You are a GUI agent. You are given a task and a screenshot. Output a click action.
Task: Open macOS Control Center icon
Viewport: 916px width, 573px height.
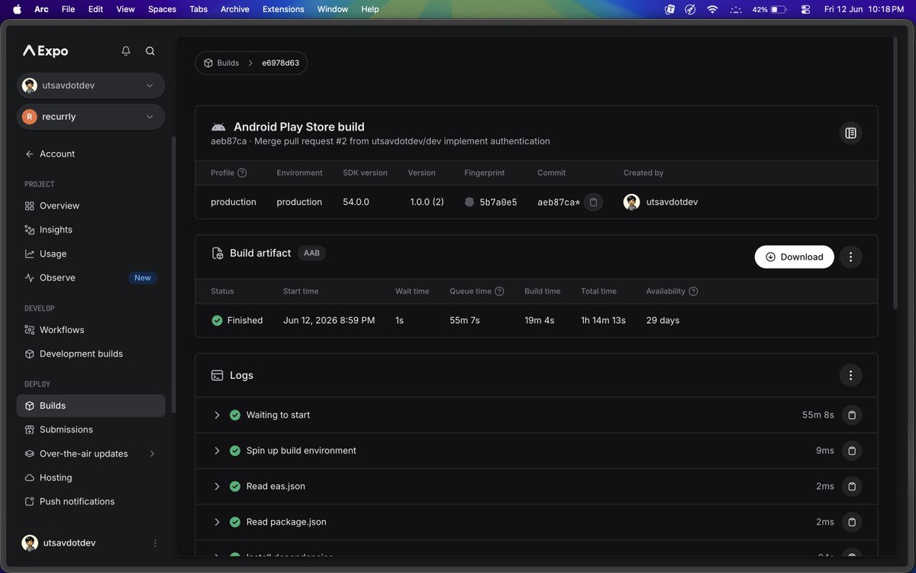point(805,9)
